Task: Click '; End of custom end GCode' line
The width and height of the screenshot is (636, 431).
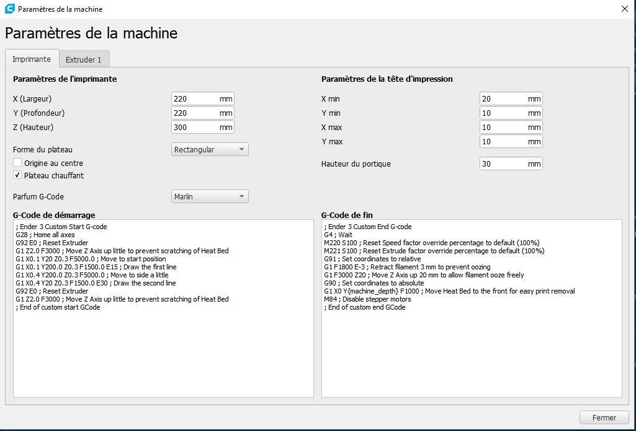Action: (x=365, y=307)
